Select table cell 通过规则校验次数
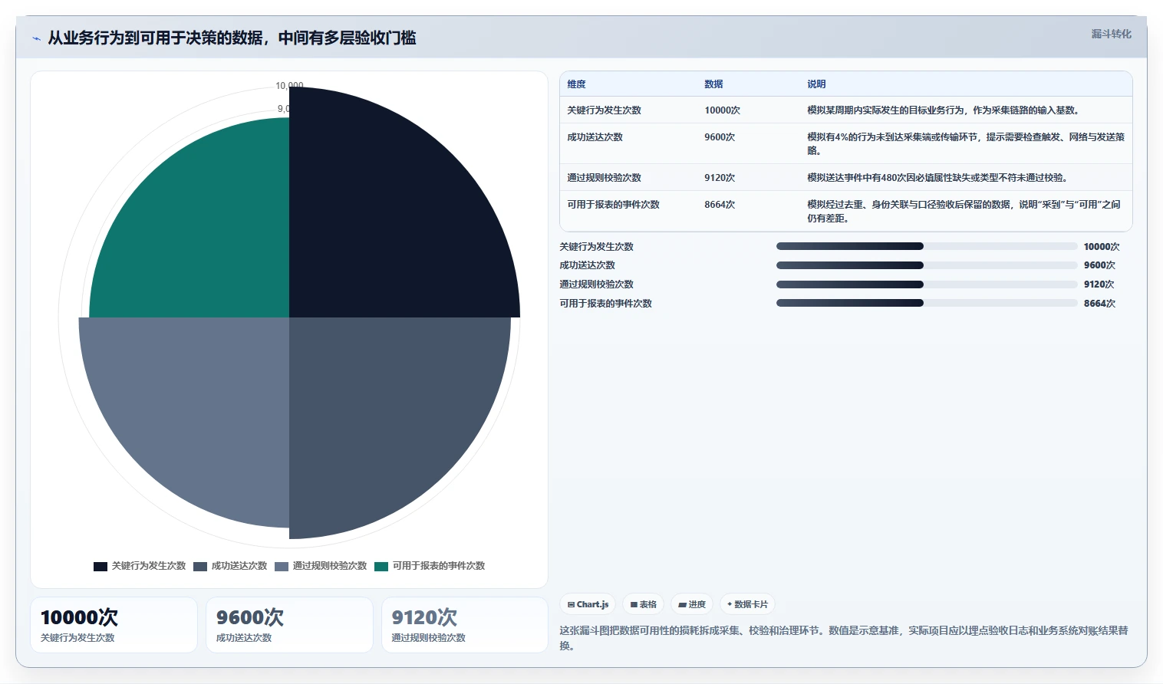The image size is (1163, 684). [x=604, y=178]
